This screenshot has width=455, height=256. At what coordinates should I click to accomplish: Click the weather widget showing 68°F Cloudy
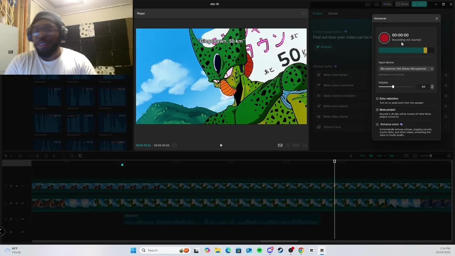(x=13, y=250)
